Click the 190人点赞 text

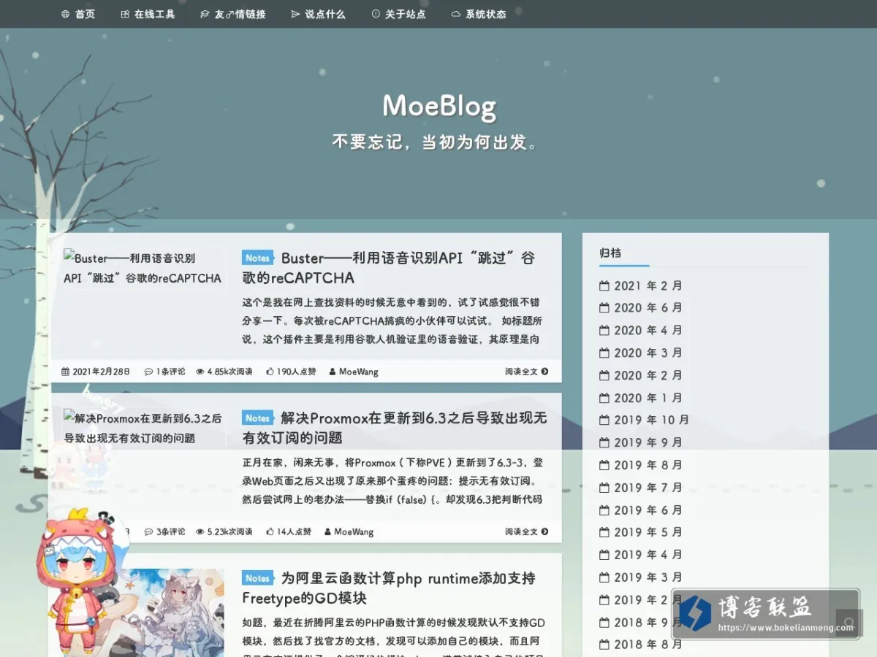(x=296, y=372)
